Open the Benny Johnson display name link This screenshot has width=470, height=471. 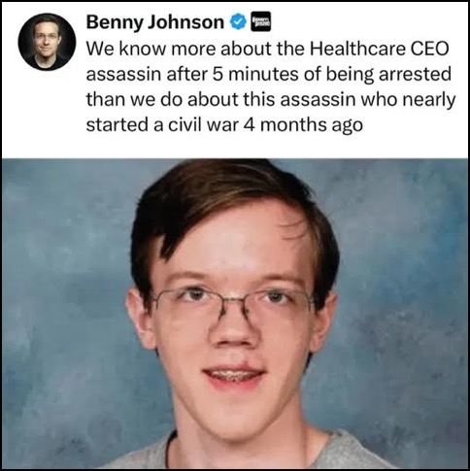point(155,22)
